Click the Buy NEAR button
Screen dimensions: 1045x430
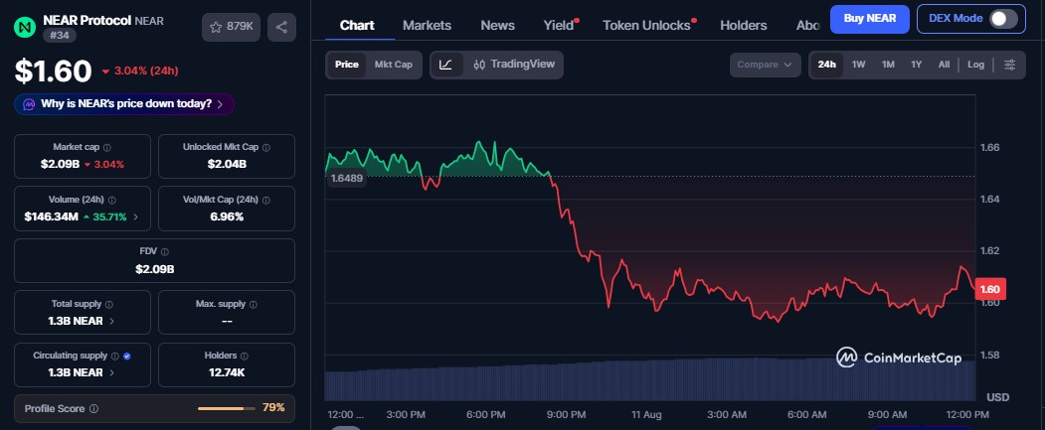870,19
